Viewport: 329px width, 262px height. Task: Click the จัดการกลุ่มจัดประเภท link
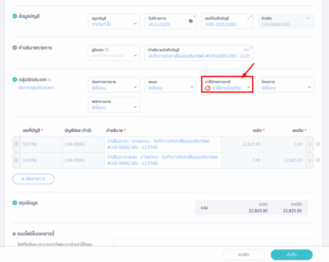tap(36, 88)
